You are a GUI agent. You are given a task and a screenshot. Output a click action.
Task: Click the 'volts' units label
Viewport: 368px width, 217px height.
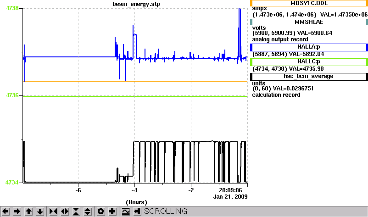click(x=259, y=28)
